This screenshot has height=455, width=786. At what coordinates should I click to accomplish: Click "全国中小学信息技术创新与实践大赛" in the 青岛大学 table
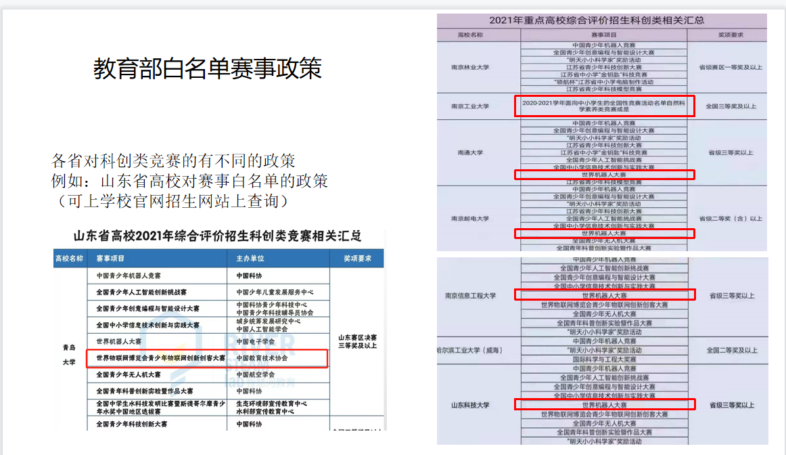click(148, 325)
